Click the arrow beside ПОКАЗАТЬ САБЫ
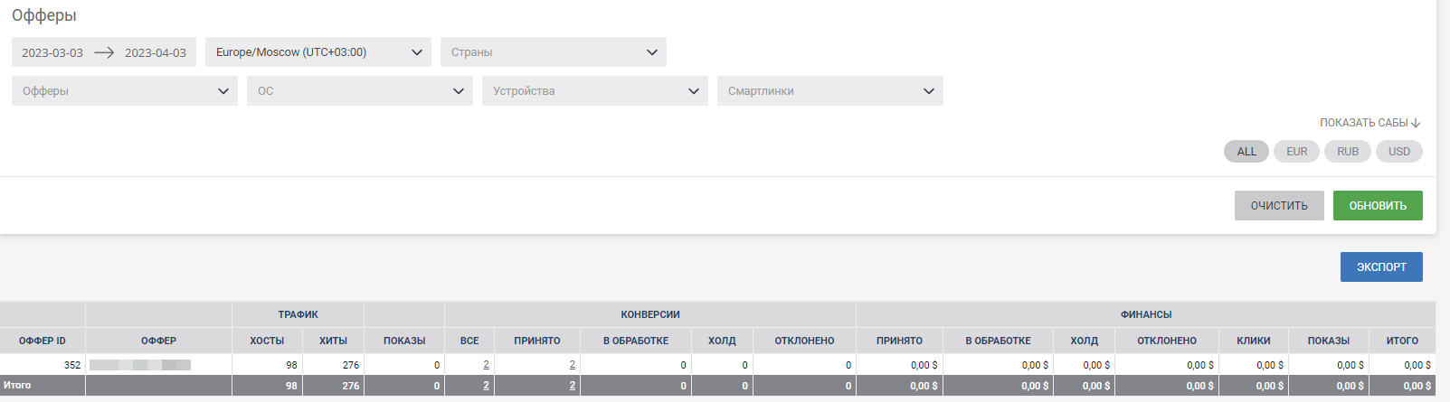Viewport: 1450px width, 402px height. click(1417, 123)
